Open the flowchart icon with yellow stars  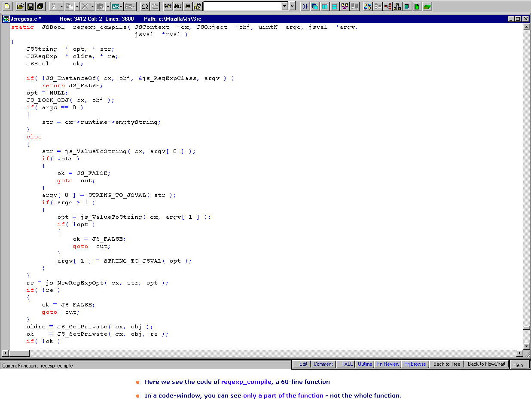(368, 6)
